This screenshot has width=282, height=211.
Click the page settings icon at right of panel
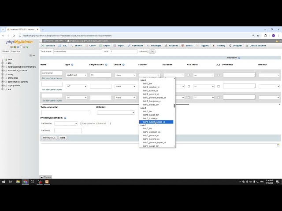pos(278,145)
